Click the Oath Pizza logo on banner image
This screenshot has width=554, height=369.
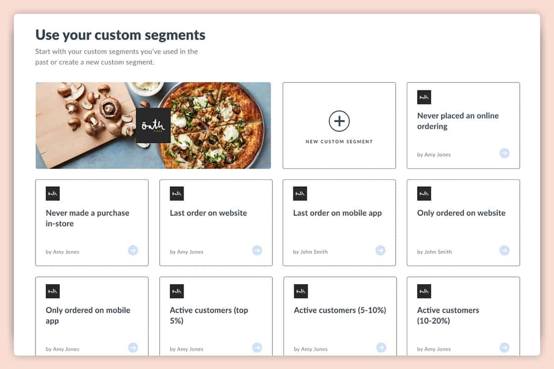(x=153, y=125)
